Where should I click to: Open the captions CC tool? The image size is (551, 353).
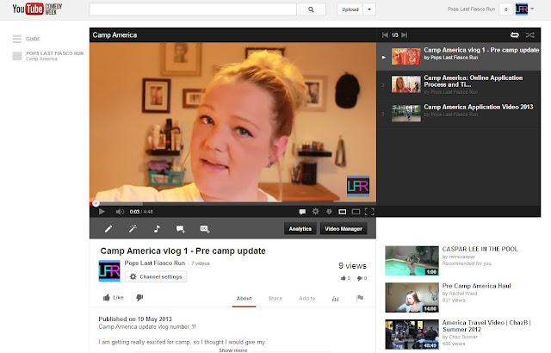(205, 229)
